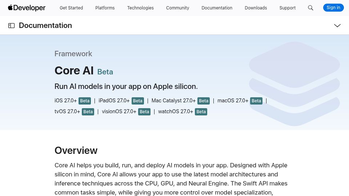The height and width of the screenshot is (196, 349).
Task: Click the iPadOS 27.0+ availability text
Action: [114, 101]
